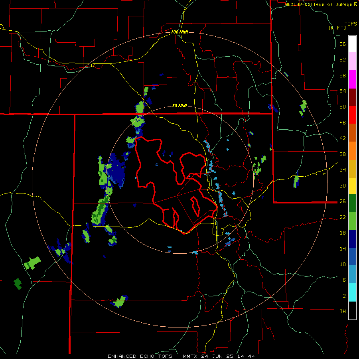The width and height of the screenshot is (359, 359).
Task: Click the "100 NMI" range ring label
Action: click(x=179, y=32)
